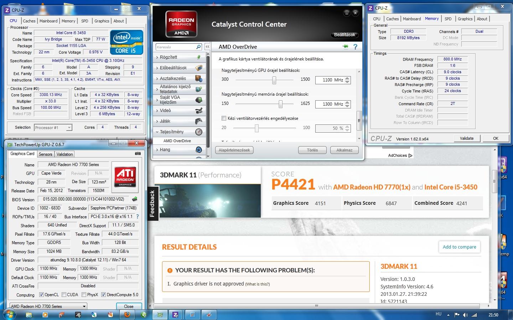Image resolution: width=513 pixels, height=320 pixels.
Task: Open help with the blue question mark
Action: click(355, 47)
